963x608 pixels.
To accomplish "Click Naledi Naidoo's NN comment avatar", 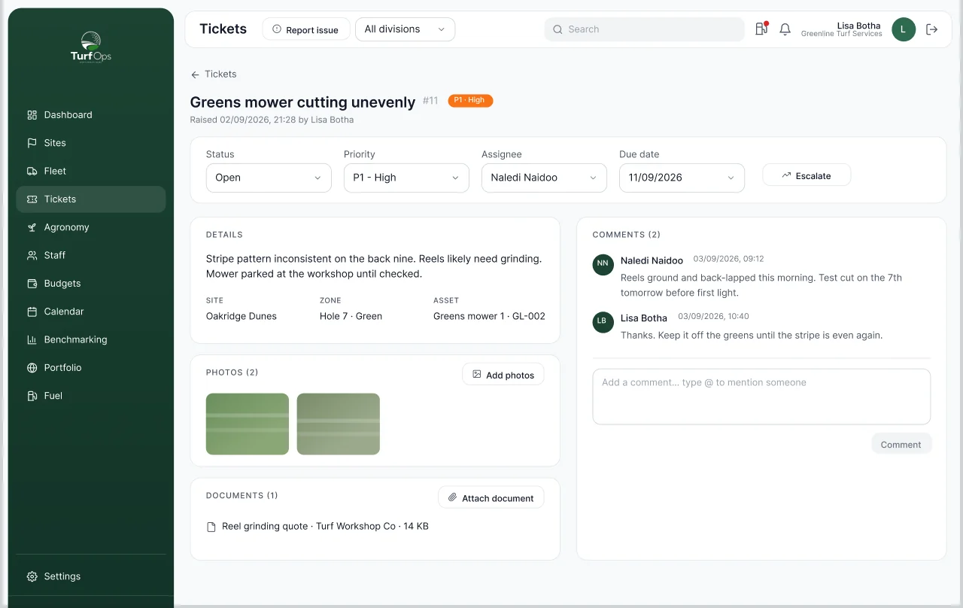I will (x=603, y=264).
